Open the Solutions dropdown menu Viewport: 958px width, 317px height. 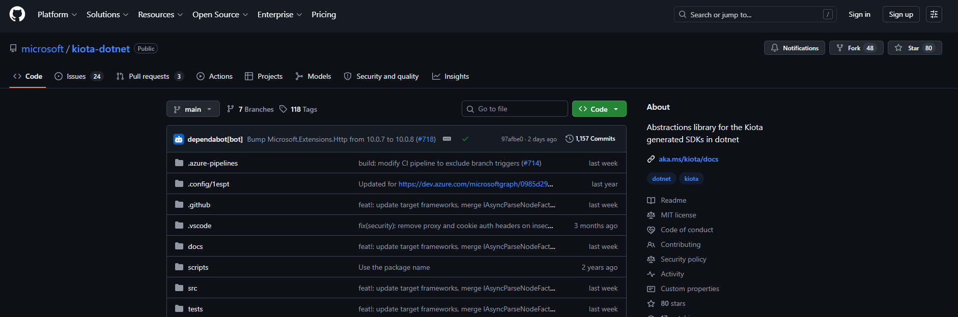(x=107, y=14)
